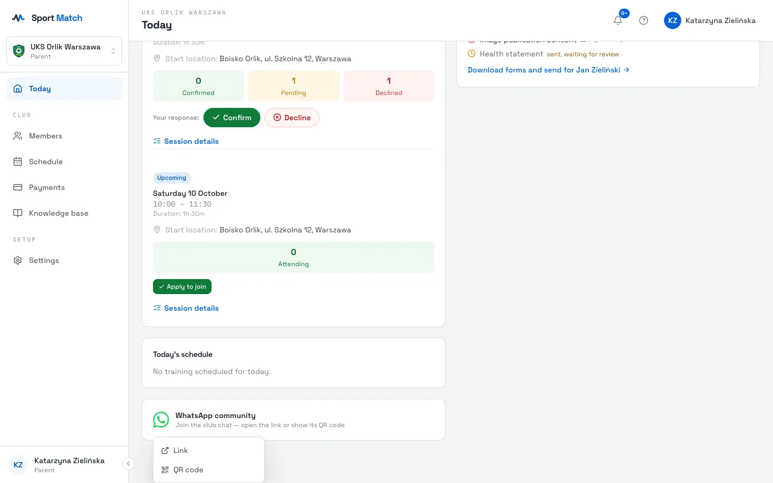
Task: Open the user profile in the sidebar footer
Action: [x=59, y=465]
